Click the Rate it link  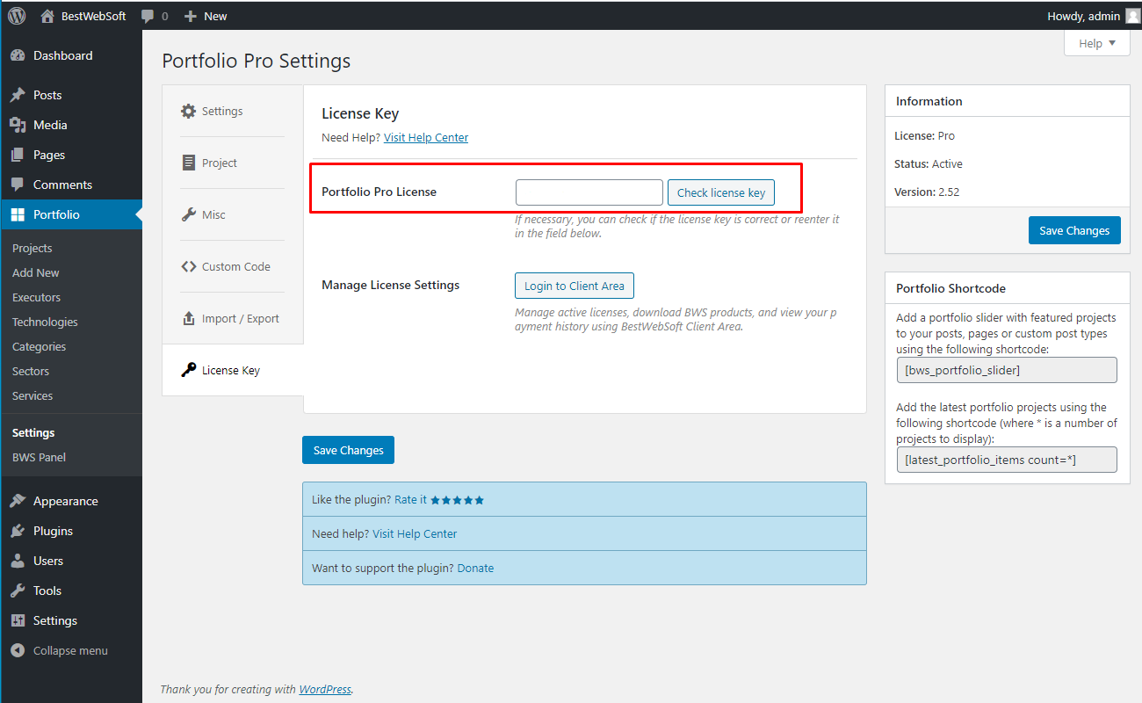click(410, 499)
